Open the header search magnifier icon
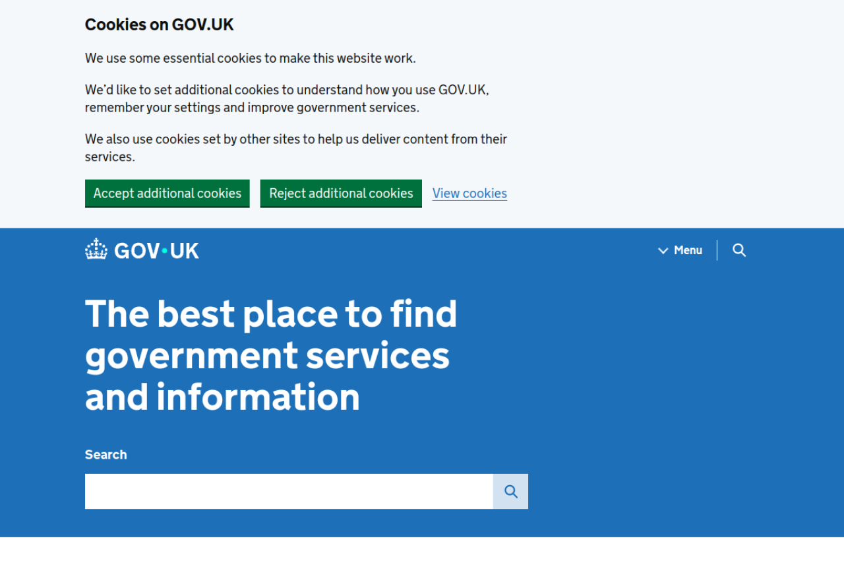This screenshot has width=844, height=563. [739, 250]
